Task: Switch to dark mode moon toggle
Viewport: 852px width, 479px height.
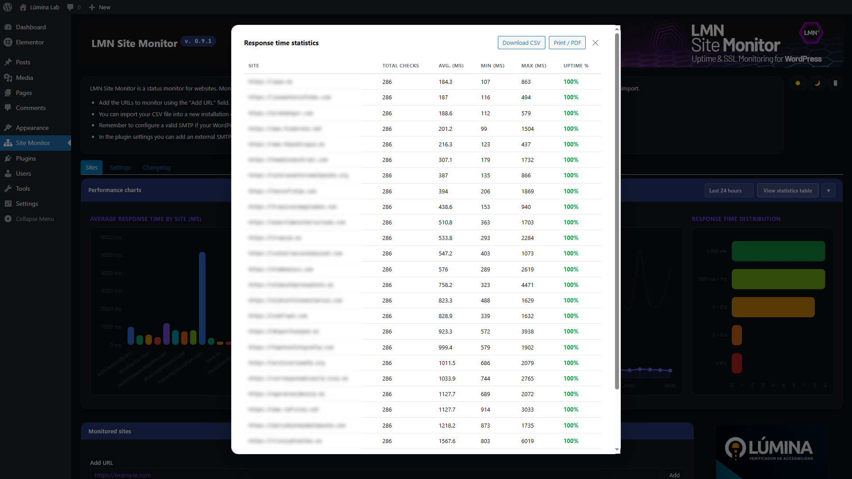Action: coord(817,83)
